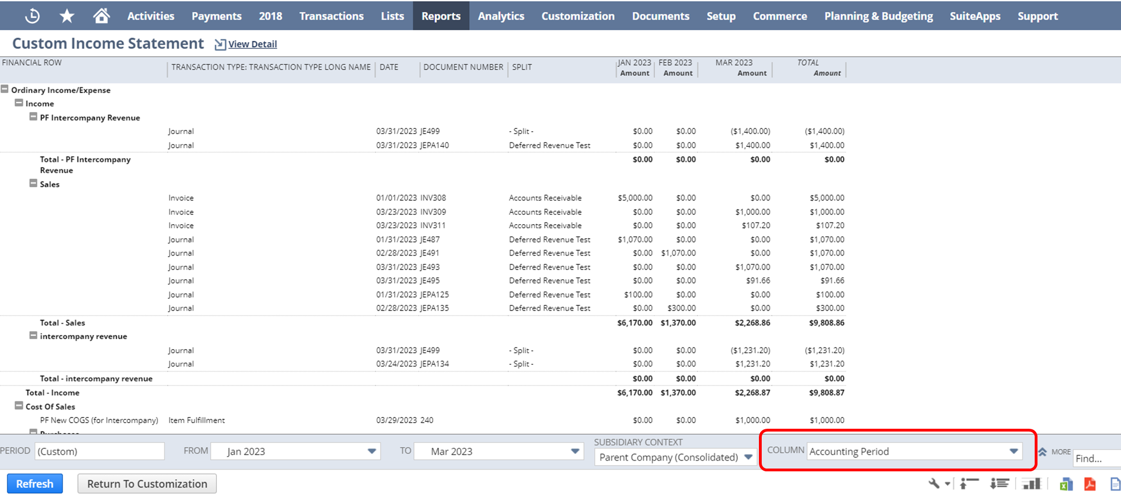This screenshot has height=496, width=1121.
Task: Open the Payments menu
Action: [216, 16]
